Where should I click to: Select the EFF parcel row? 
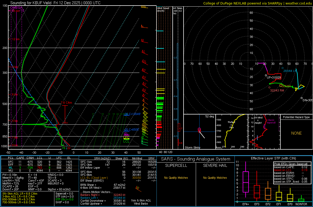pos(40,165)
